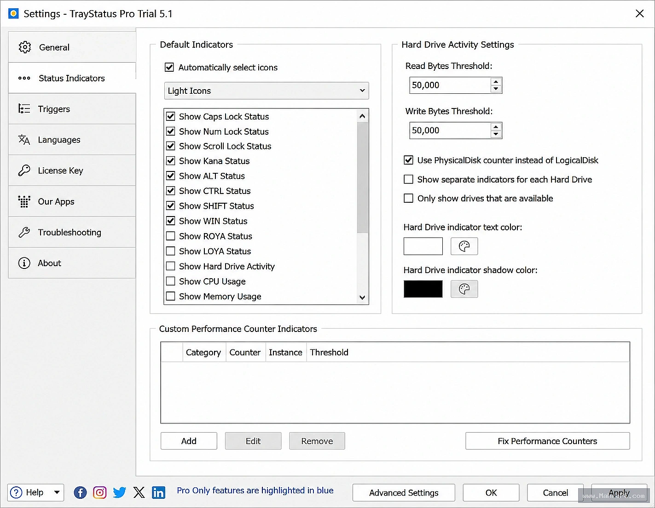Click indicators list scroll up arrow
655x508 pixels.
tap(362, 116)
